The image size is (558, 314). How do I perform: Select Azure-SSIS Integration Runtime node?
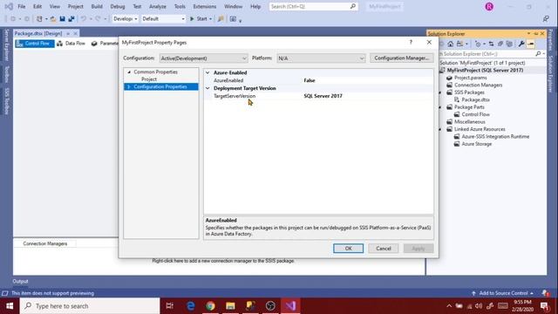495,136
